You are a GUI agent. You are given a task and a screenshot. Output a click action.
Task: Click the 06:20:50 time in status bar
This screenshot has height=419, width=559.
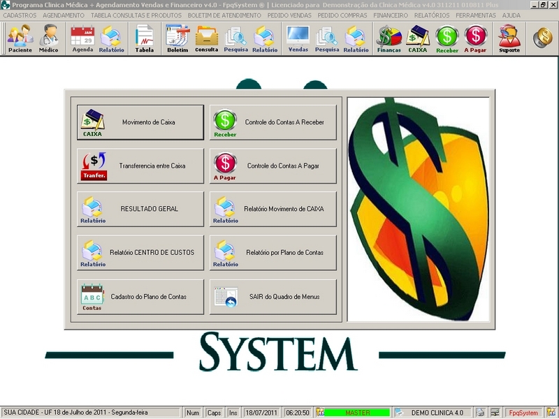click(x=298, y=413)
